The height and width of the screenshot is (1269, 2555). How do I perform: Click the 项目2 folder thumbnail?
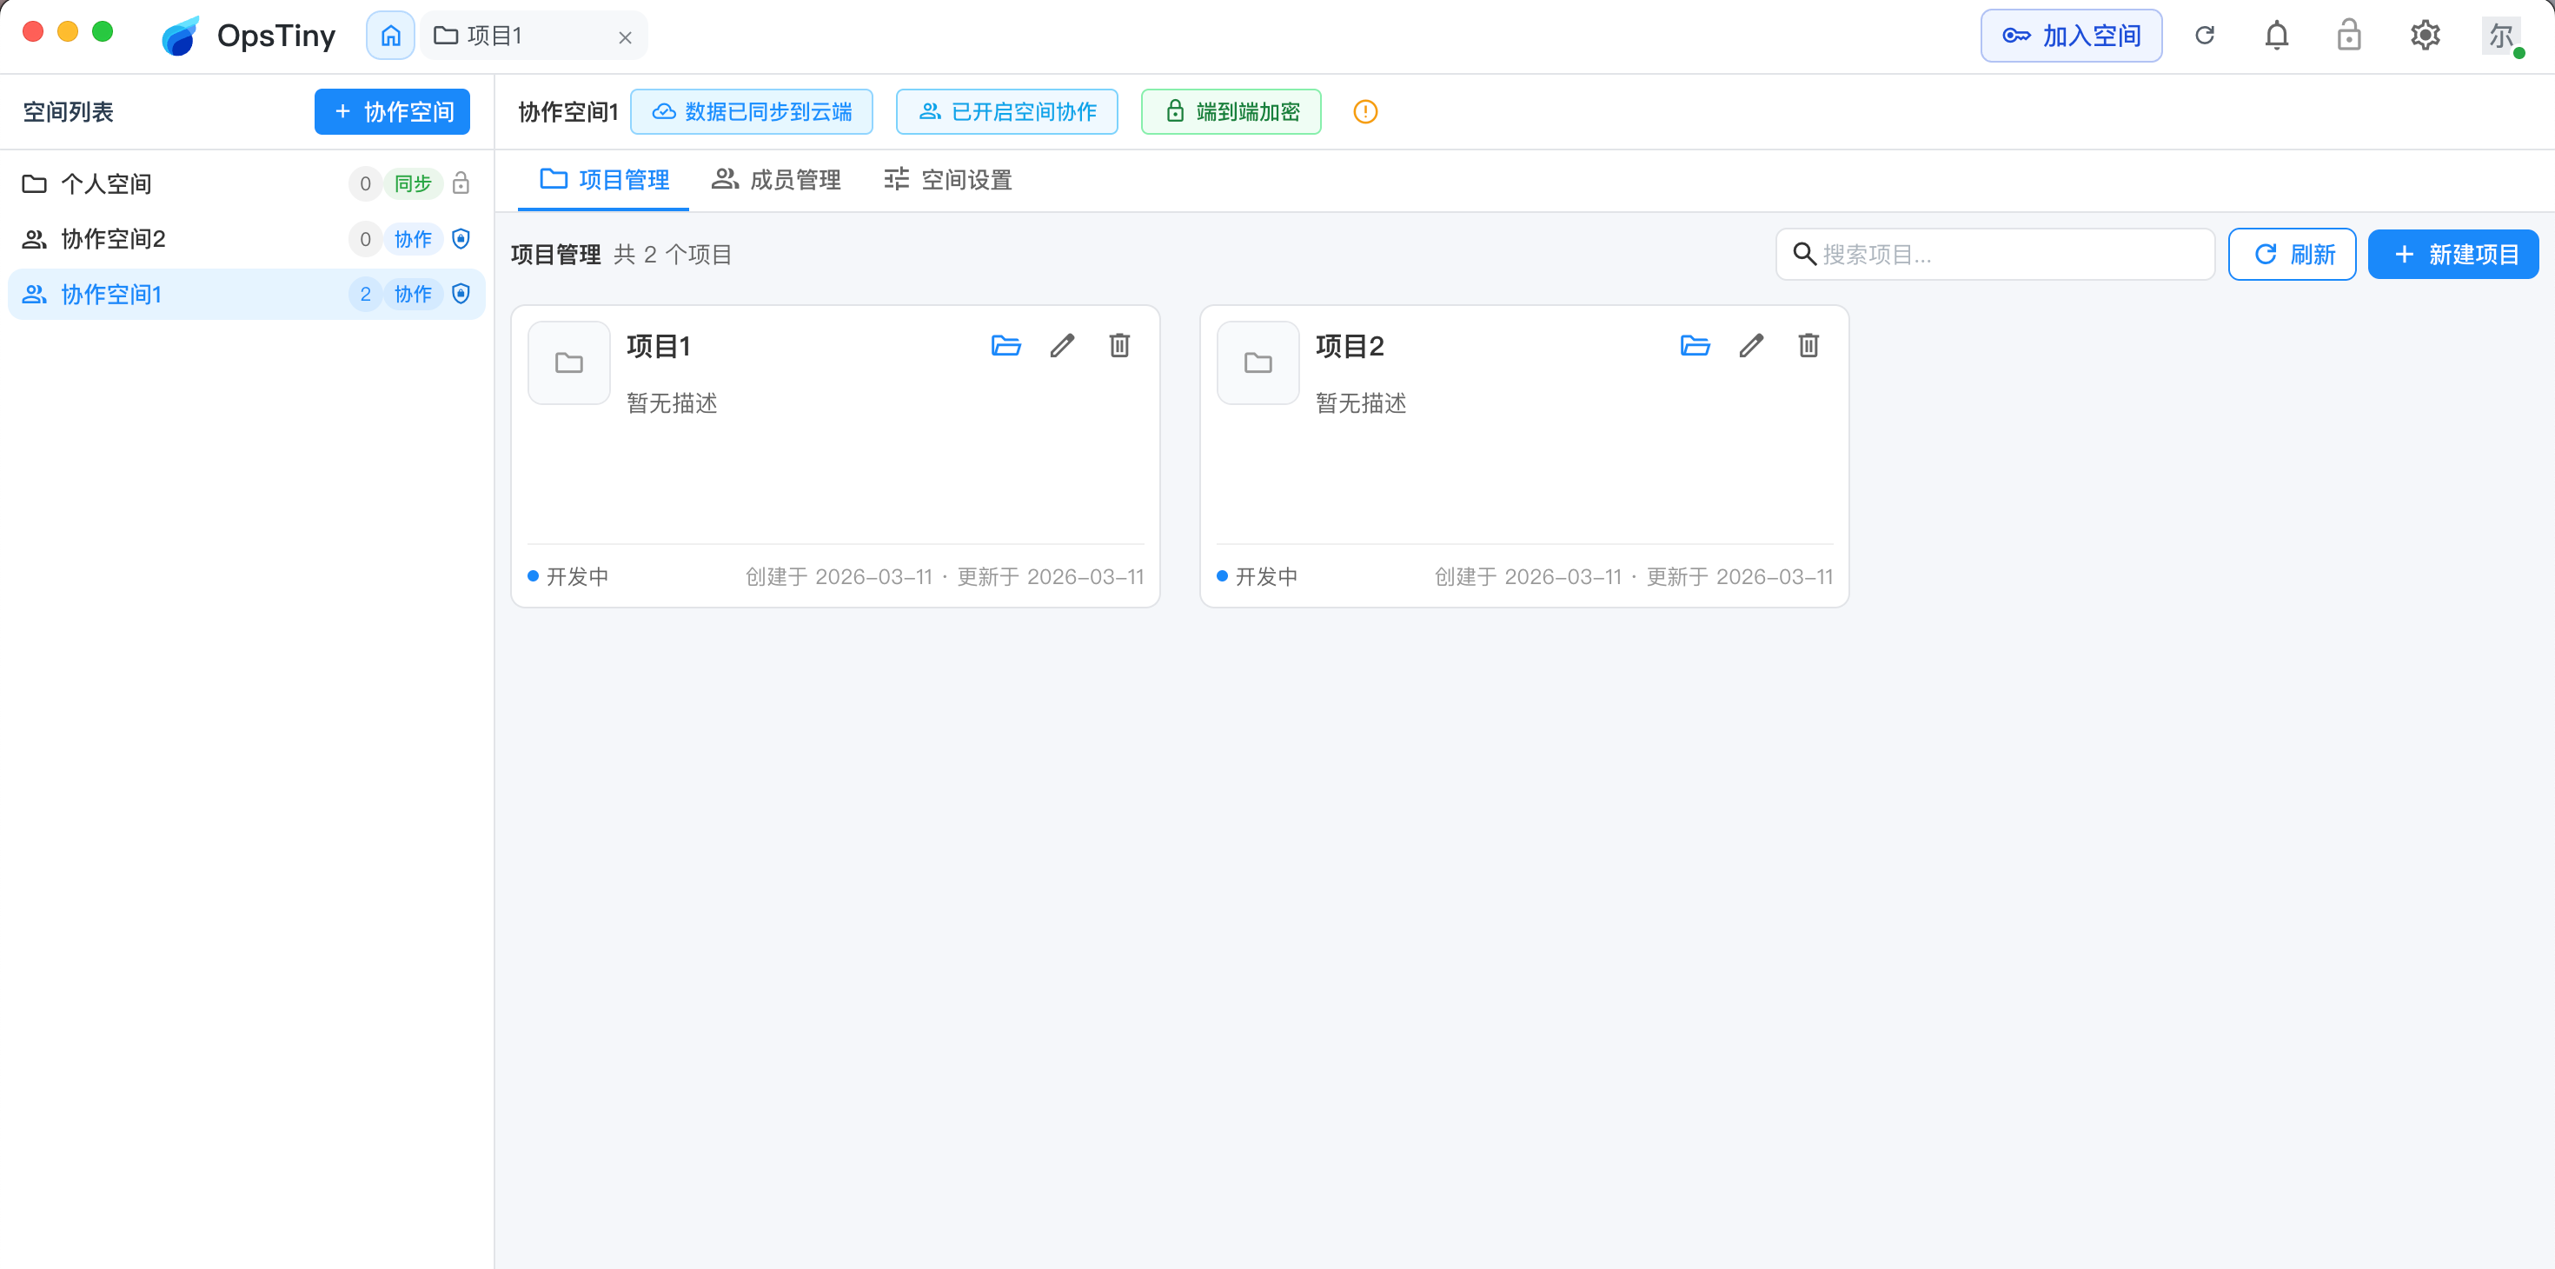pyautogui.click(x=1258, y=362)
